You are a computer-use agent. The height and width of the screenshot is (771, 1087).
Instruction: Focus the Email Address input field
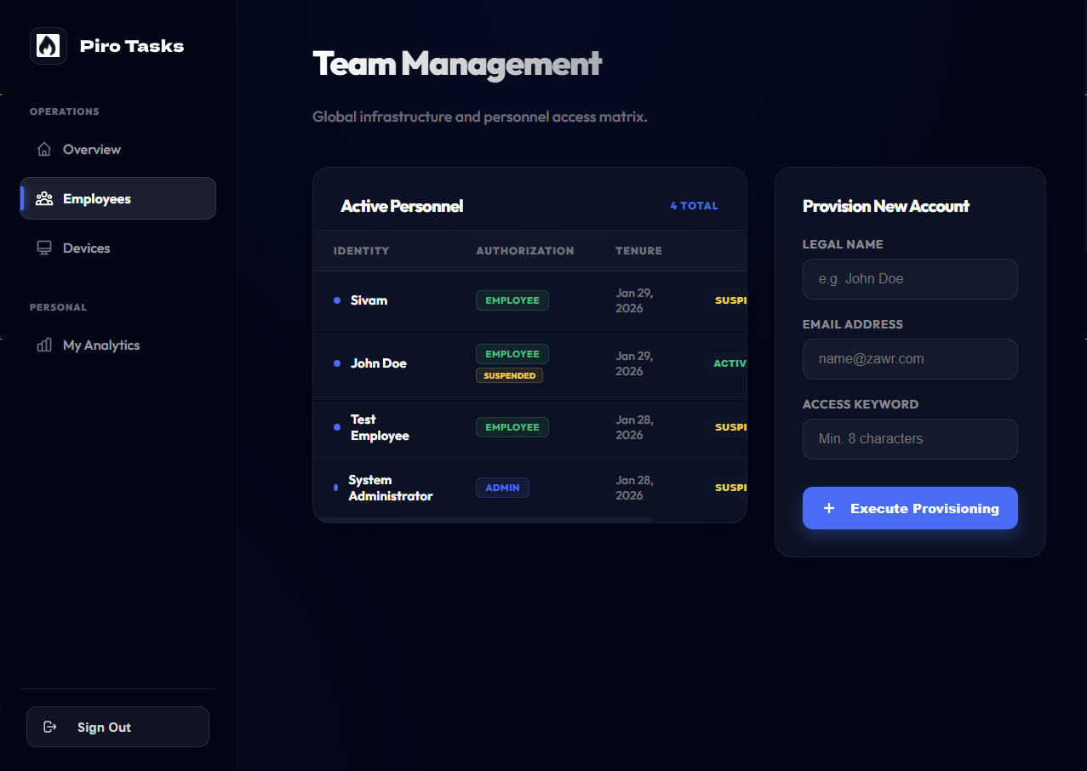click(909, 359)
